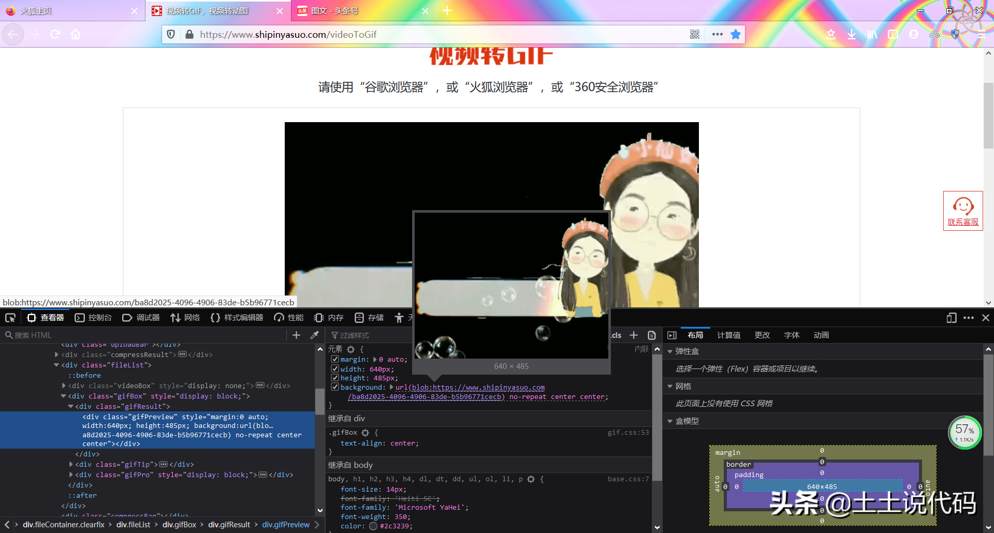Image resolution: width=994 pixels, height=533 pixels.
Task: Open the Debugger (调试器) tab
Action: click(141, 318)
